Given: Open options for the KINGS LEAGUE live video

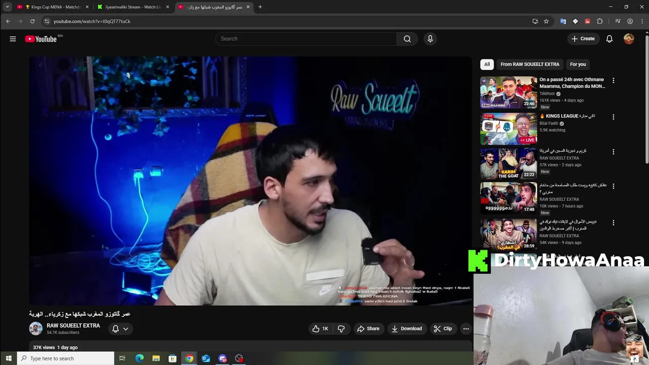Looking at the screenshot, I should coord(613,117).
